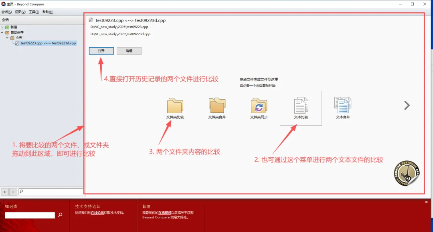Open the 视图(V) menu
433x232 pixels.
(20, 12)
